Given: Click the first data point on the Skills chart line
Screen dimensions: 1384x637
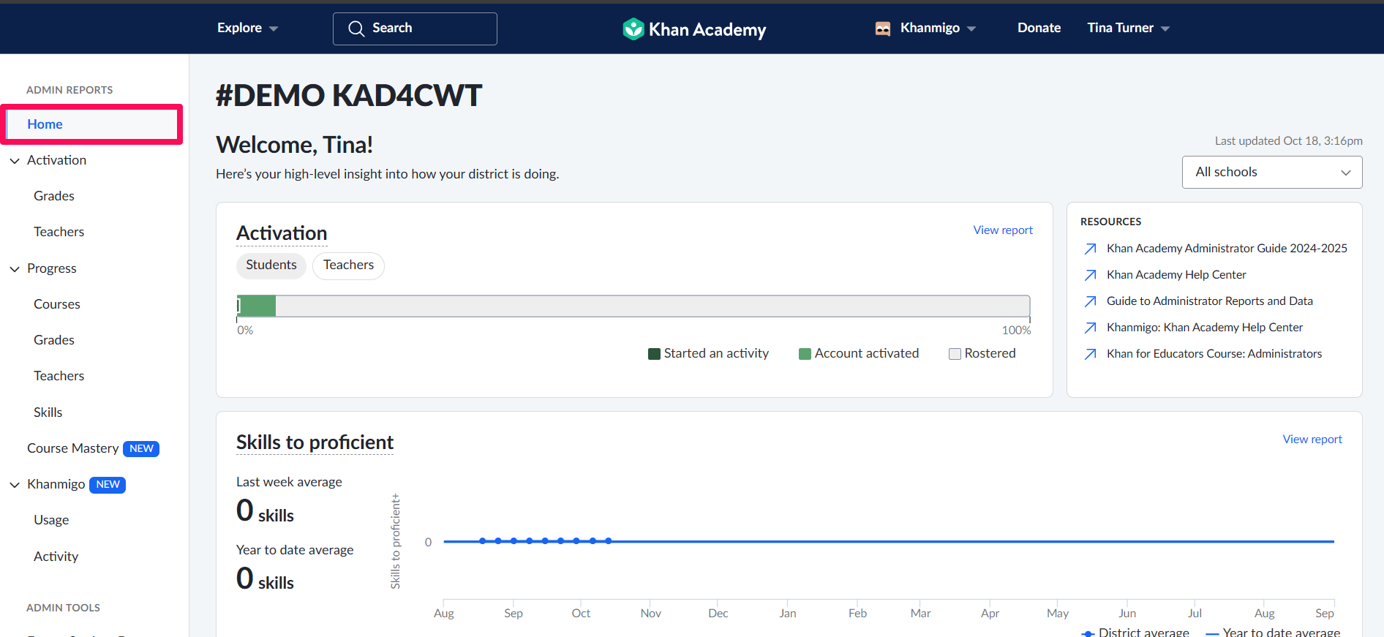Looking at the screenshot, I should pos(482,541).
